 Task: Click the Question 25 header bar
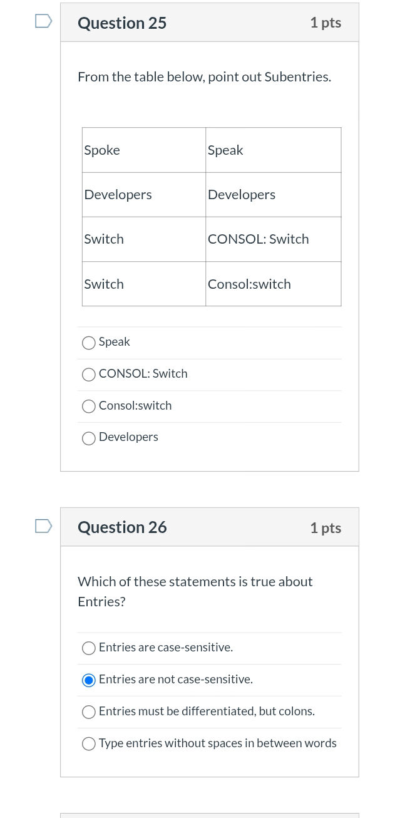(x=210, y=22)
